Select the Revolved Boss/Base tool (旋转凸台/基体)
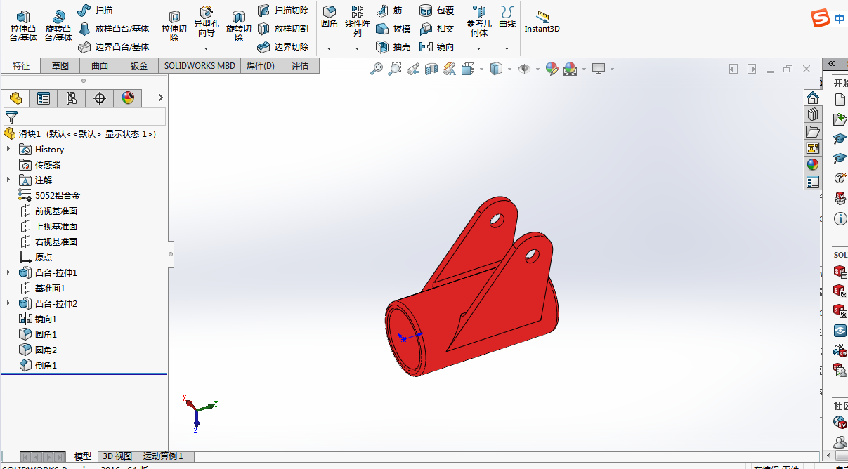The height and width of the screenshot is (469, 848). 58,25
